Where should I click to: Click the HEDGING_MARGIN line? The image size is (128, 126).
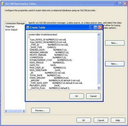49,52
